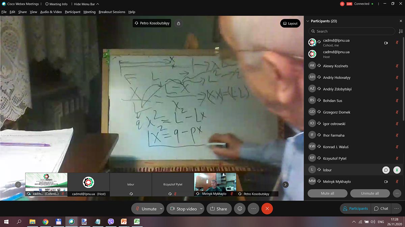Open the participant list sort icon
405x227 pixels.
[401, 31]
